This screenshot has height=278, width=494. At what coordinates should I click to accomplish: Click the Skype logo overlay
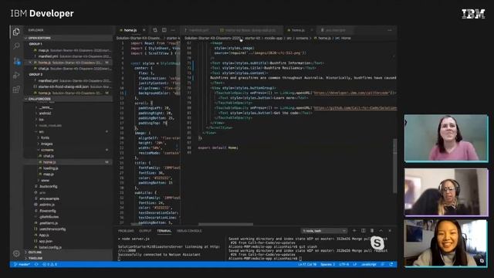coord(377,243)
